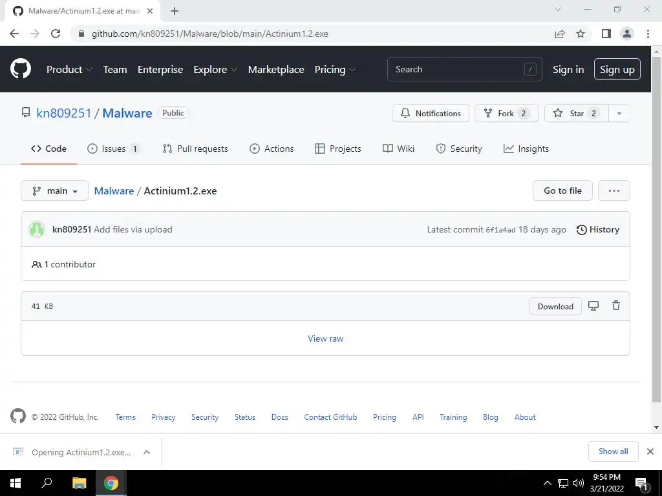Viewport: 662px width, 496px height.
Task: Click Enterprise in header navigation
Action: click(x=160, y=70)
